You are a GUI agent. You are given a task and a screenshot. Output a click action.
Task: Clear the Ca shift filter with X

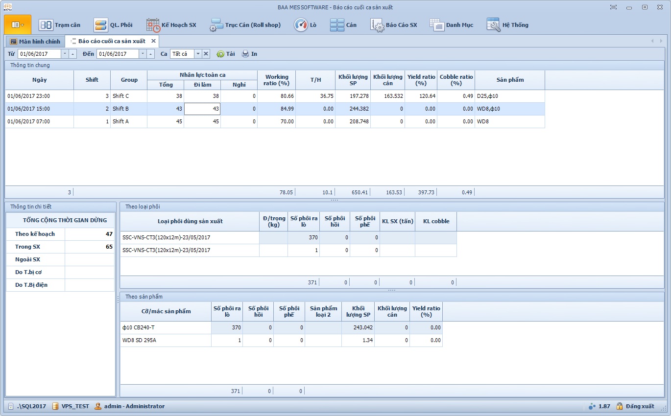[206, 54]
